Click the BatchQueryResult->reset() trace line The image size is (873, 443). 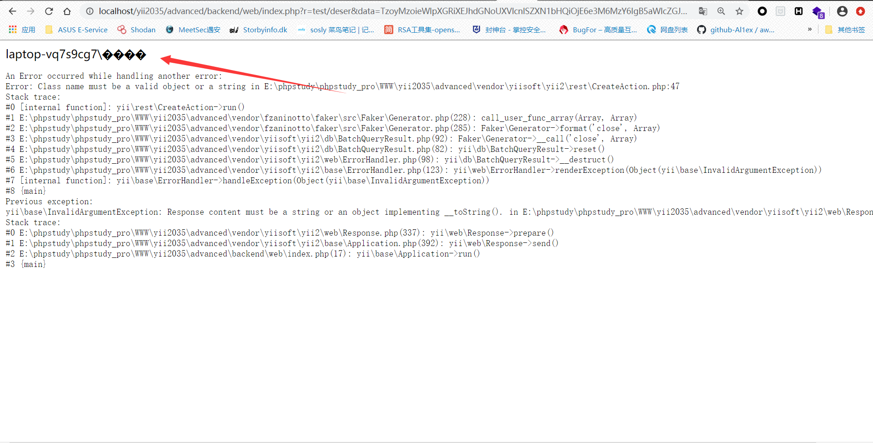305,149
